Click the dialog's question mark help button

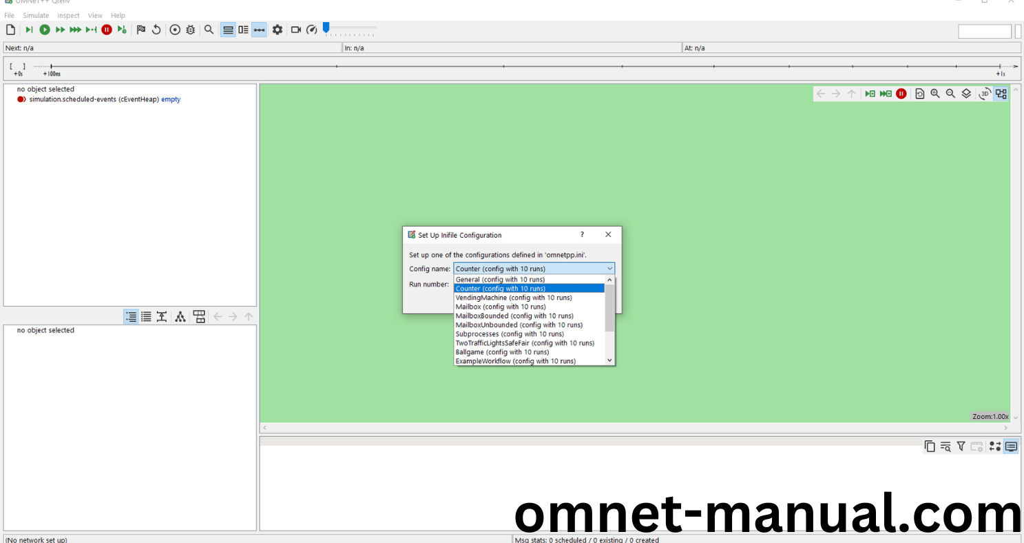coord(582,235)
